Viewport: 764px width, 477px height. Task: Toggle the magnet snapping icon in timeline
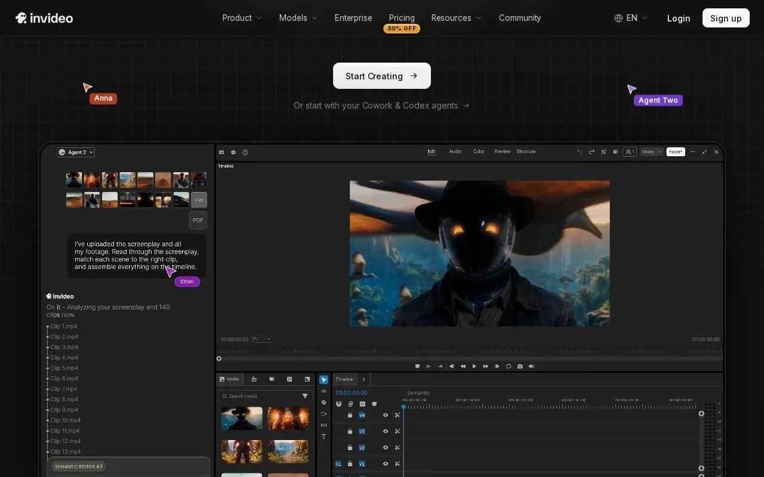339,404
